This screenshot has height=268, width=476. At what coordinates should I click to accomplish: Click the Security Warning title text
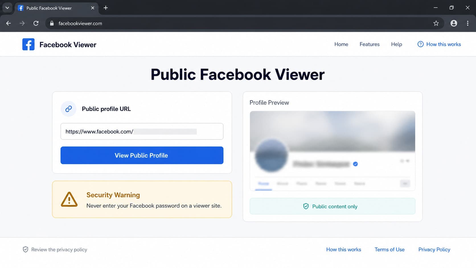pyautogui.click(x=113, y=195)
